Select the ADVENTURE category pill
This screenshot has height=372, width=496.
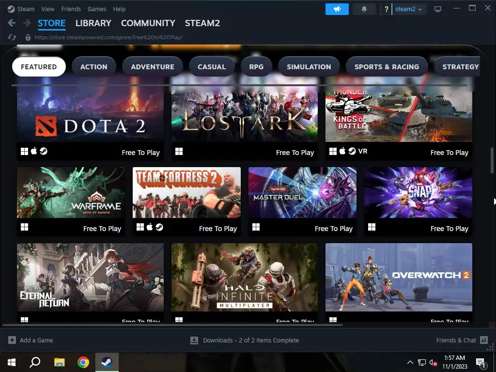tap(153, 67)
